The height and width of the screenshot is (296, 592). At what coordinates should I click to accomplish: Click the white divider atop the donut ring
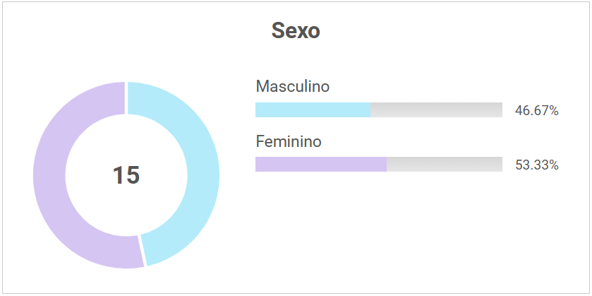click(126, 97)
